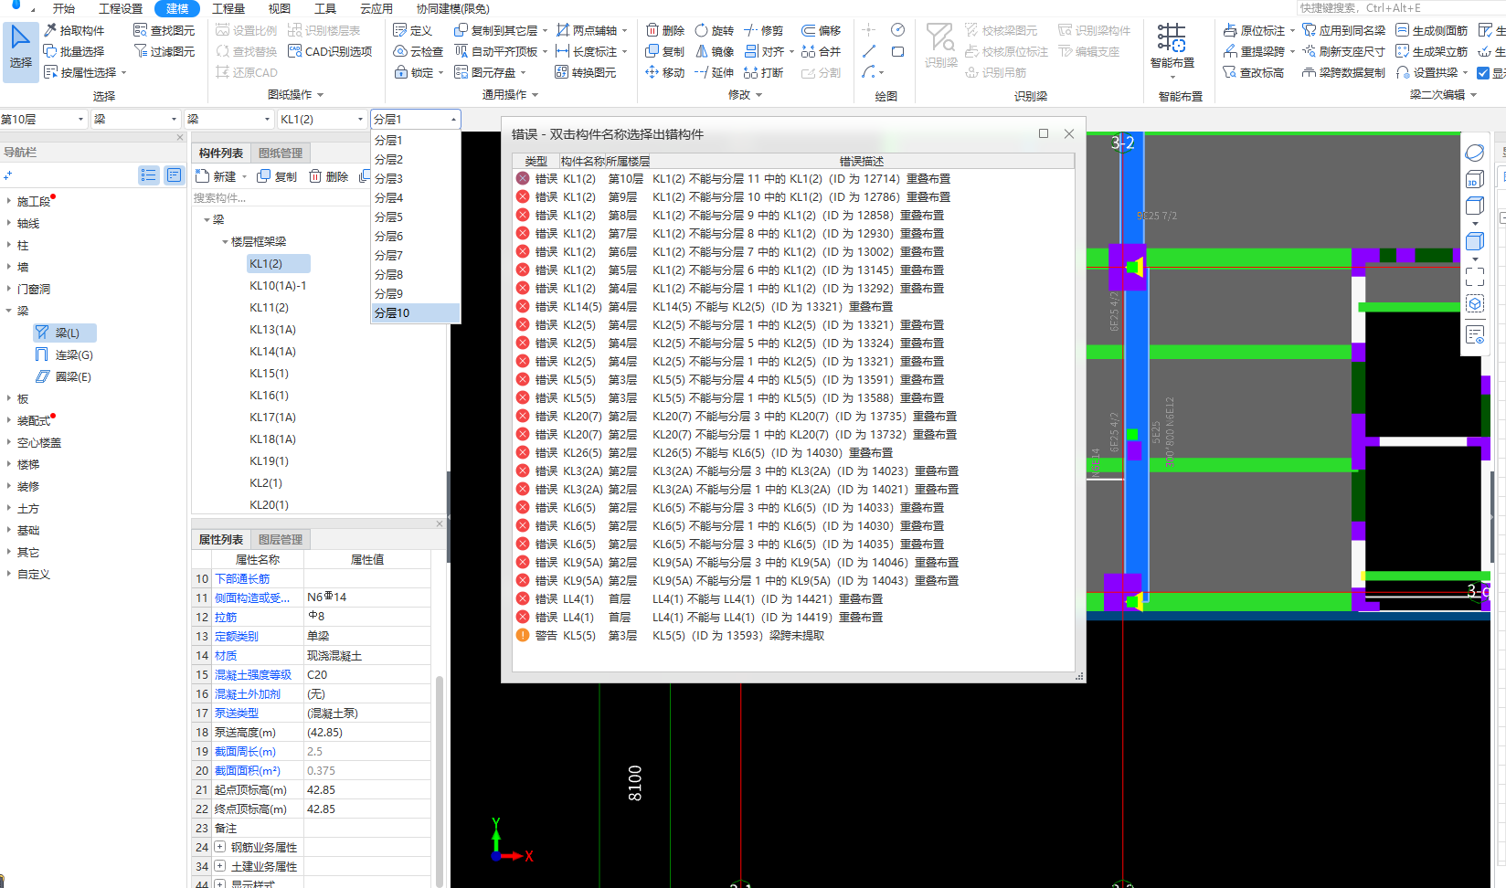Click the 类型 column header in error dialog
Viewport: 1506px width, 888px height.
(536, 161)
